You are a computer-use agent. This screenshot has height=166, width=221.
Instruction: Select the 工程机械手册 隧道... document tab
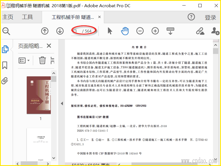click(73, 17)
